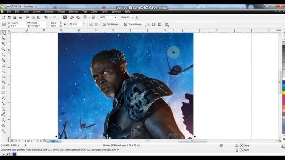Open the Bitmaps menu
The image size is (285, 160).
point(73,12)
